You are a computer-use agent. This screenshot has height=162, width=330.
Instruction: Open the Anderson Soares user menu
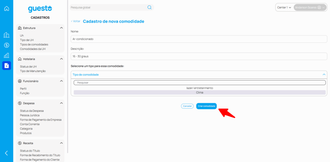tap(310, 7)
